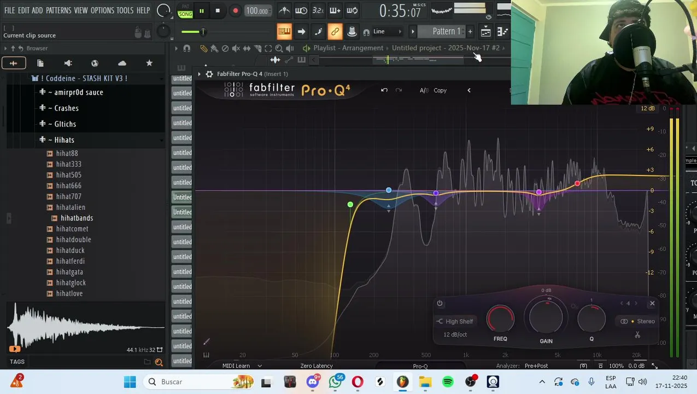The width and height of the screenshot is (697, 394).
Task: Select the hihatbands sample
Action: pyautogui.click(x=77, y=218)
